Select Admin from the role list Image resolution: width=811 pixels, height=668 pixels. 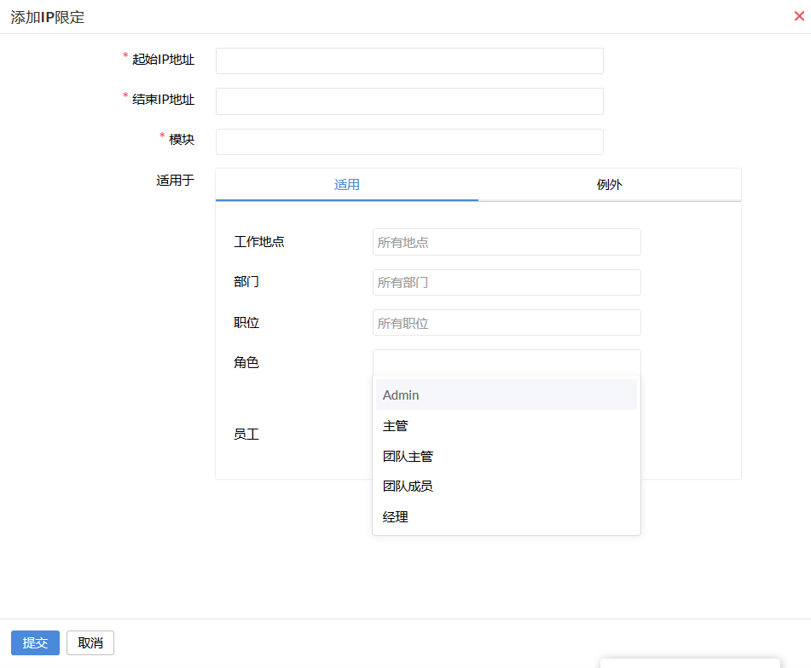coord(507,395)
